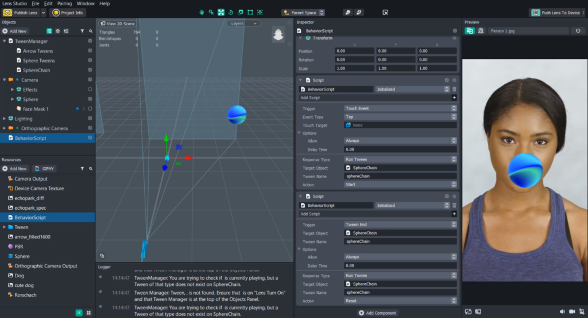The width and height of the screenshot is (588, 318).
Task: Select the Rotate tool in toolbar
Action: [x=230, y=12]
